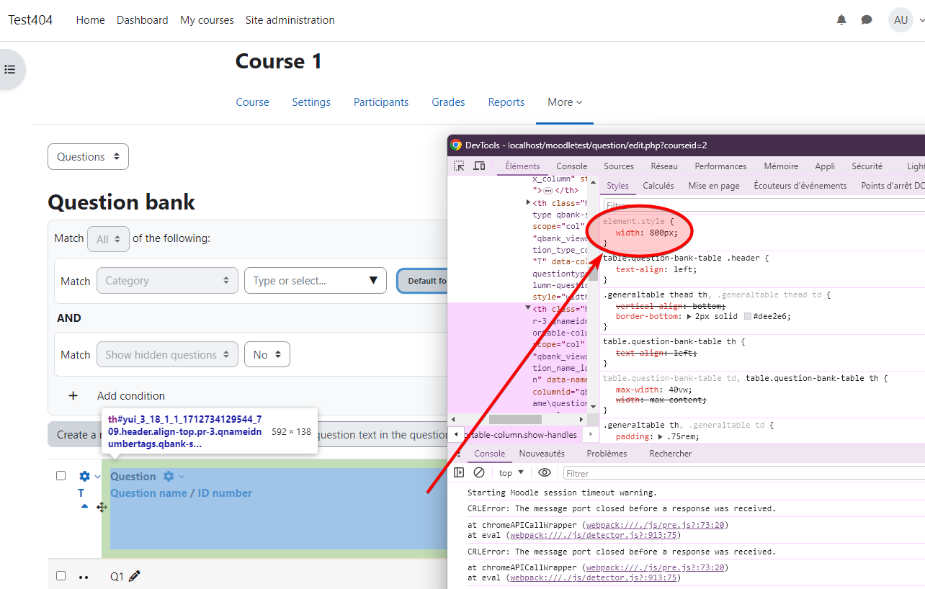Open the notifications bell in Moodle header
The width and height of the screenshot is (925, 589).
click(x=841, y=20)
